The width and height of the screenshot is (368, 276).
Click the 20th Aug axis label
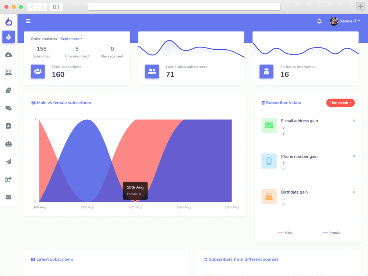pos(231,207)
